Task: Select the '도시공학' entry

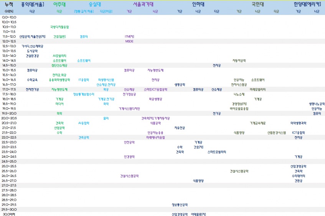Action: (x=32, y=51)
